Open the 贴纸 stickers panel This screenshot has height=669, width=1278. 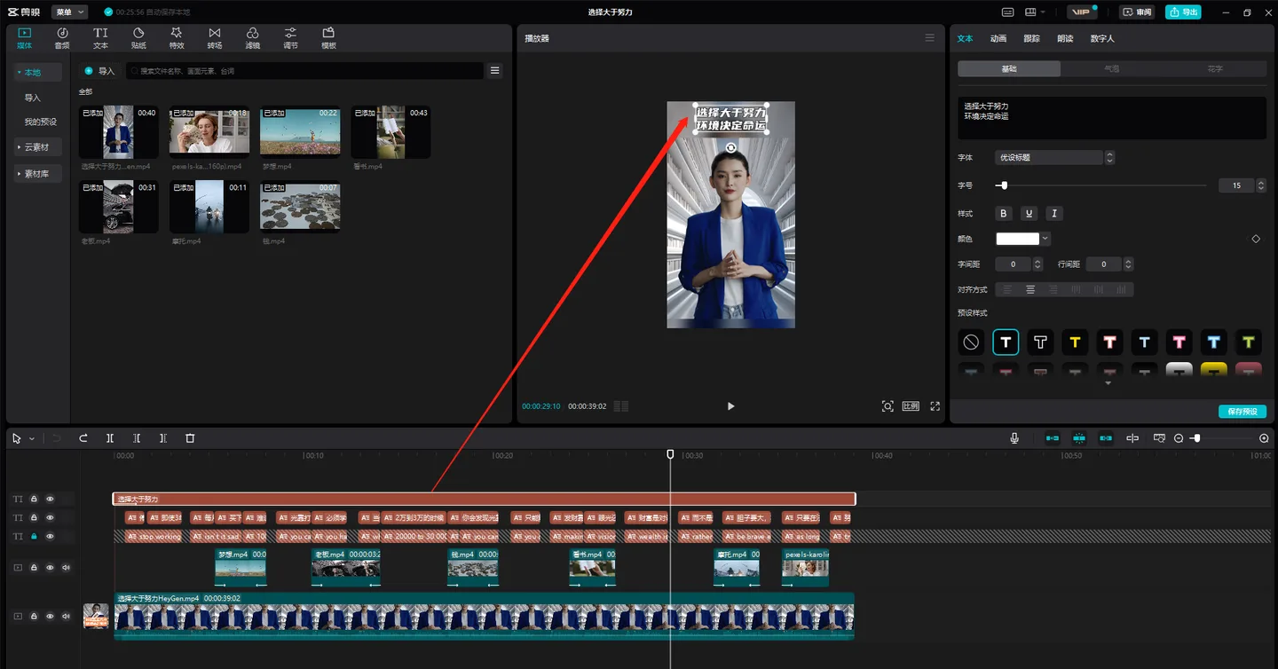[x=138, y=38]
